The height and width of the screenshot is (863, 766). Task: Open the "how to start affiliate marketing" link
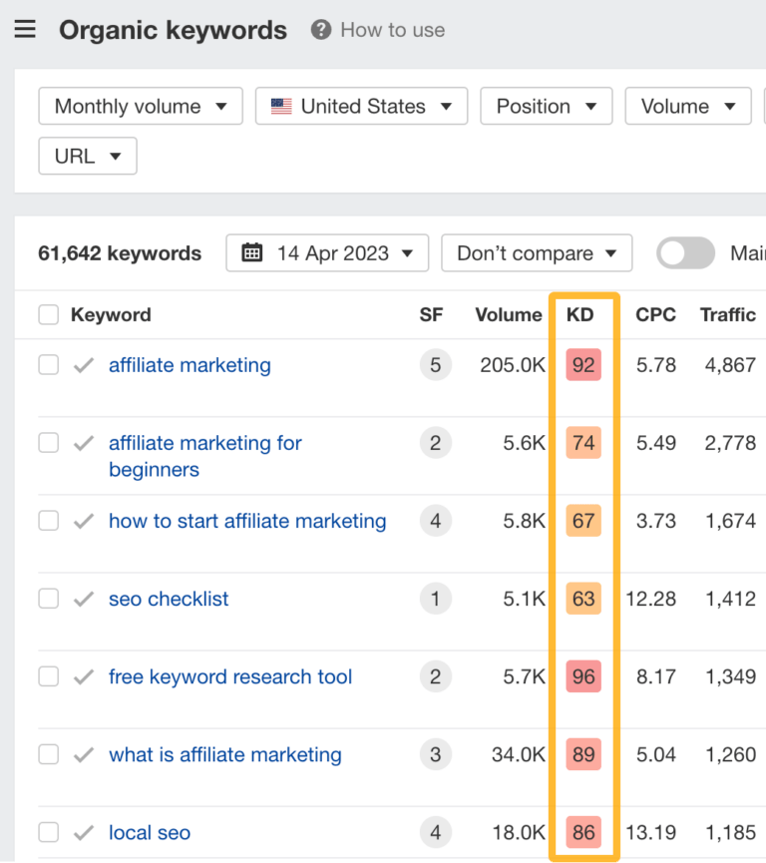(x=247, y=521)
